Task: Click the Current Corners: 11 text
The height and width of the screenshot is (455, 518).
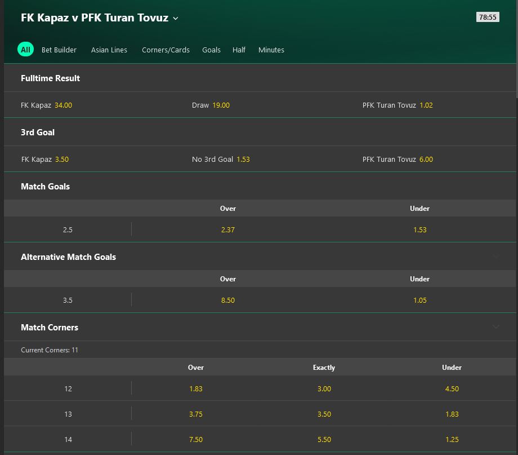Action: click(50, 350)
